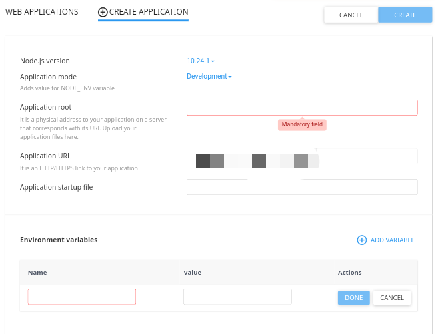Click the plus icon beside Create Application
This screenshot has width=438, height=334.
pos(103,12)
